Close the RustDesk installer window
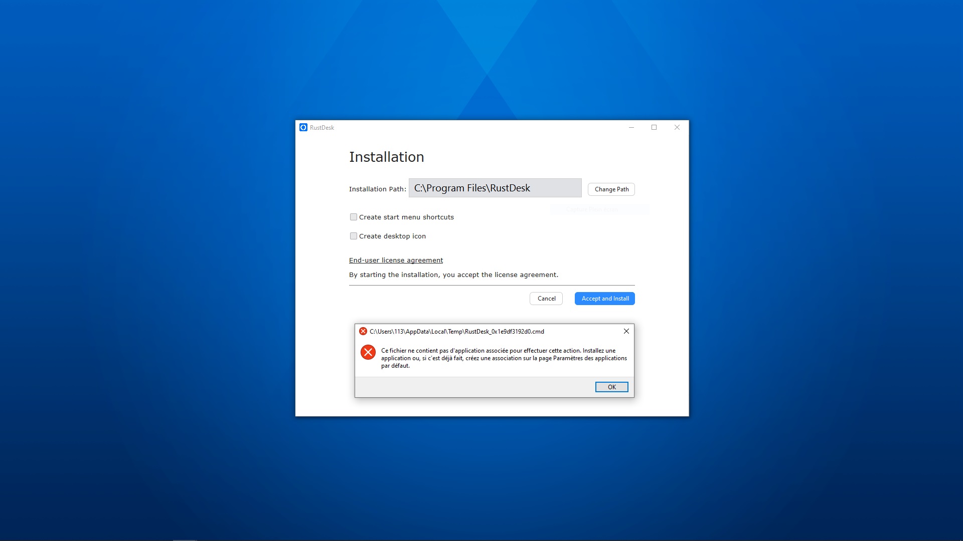Viewport: 963px width, 541px height. [677, 127]
